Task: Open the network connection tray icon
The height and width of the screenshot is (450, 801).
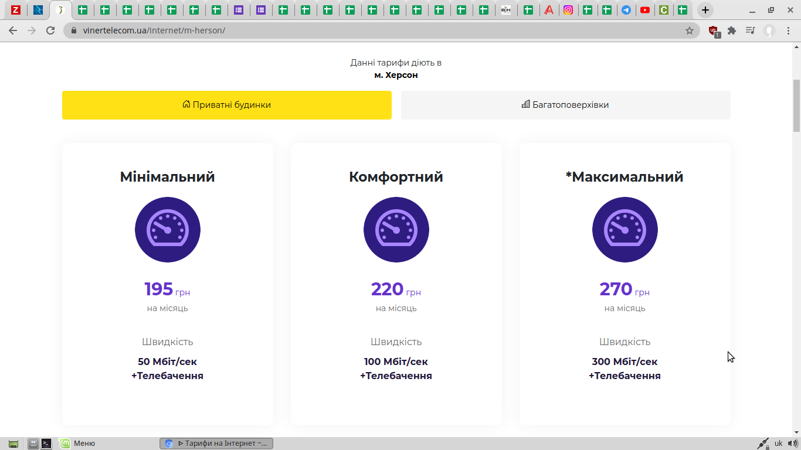Action: pos(763,444)
